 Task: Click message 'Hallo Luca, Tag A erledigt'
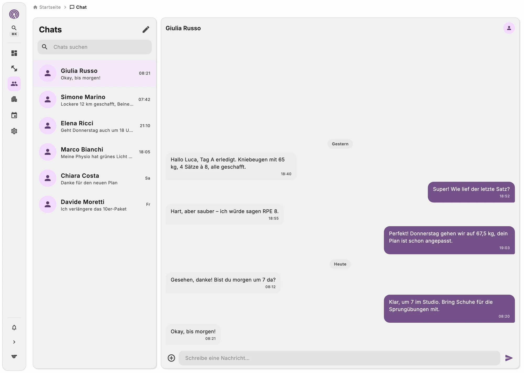(x=231, y=166)
